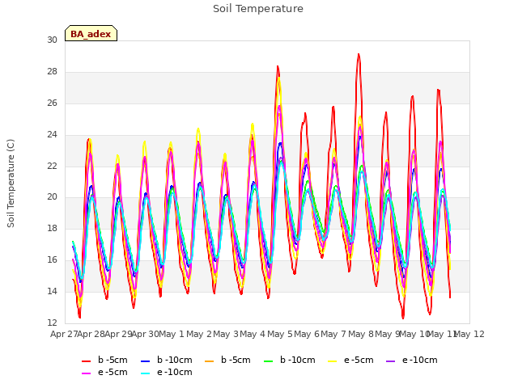Click the y-axis tick label 20
518x388 pixels.
52,197
